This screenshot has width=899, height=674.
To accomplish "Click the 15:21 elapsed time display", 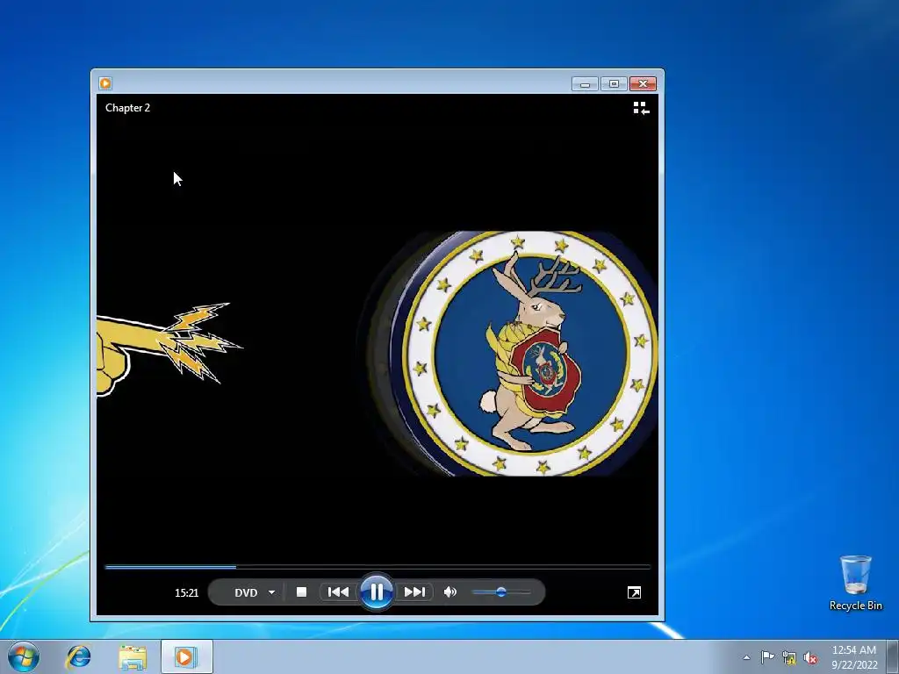I will coord(186,592).
